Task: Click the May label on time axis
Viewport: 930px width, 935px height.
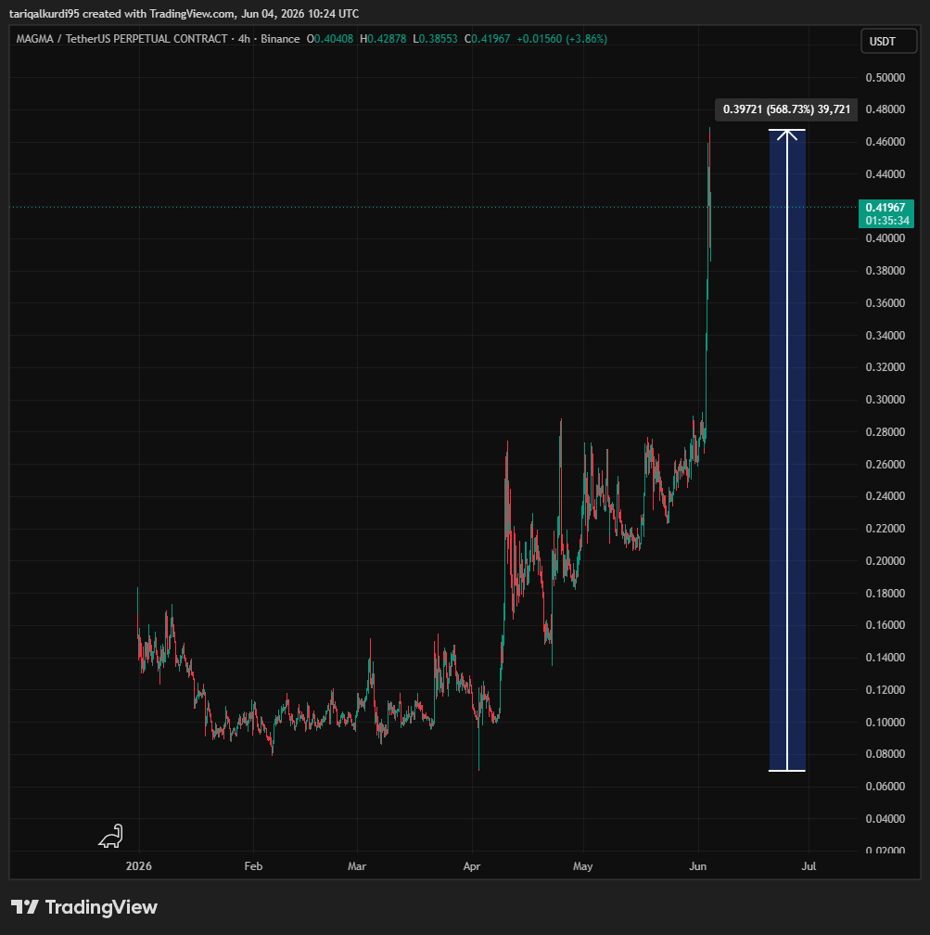Action: click(582, 866)
